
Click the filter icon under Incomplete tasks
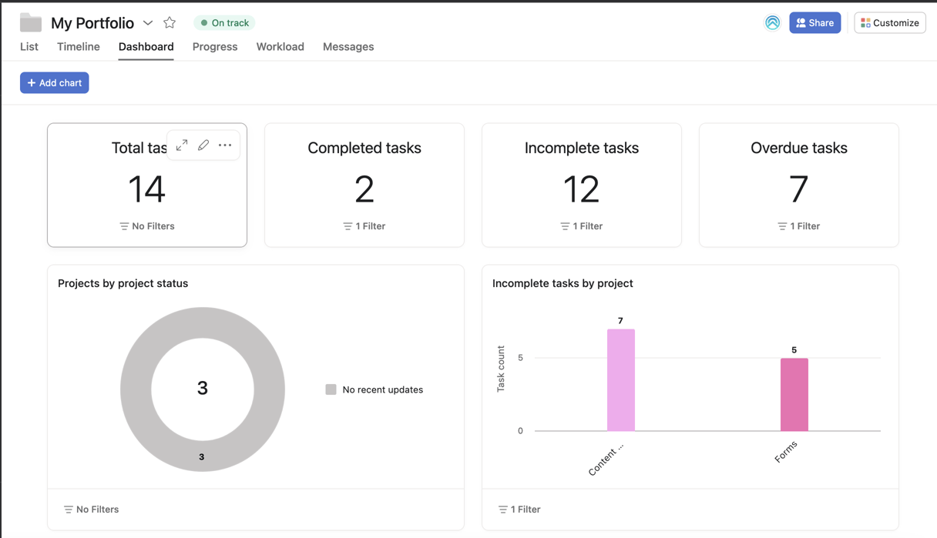coord(566,226)
